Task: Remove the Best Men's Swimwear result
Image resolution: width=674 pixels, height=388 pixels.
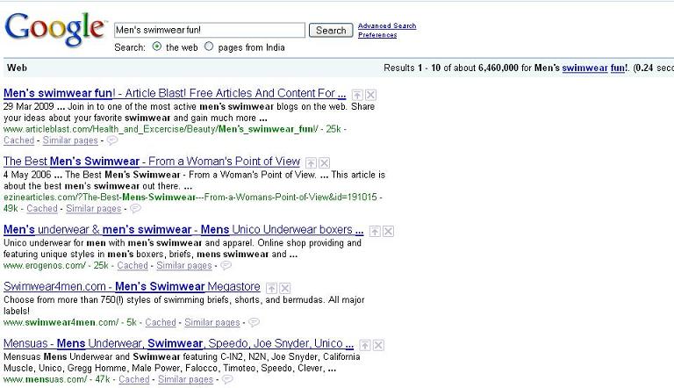Action: (x=325, y=162)
